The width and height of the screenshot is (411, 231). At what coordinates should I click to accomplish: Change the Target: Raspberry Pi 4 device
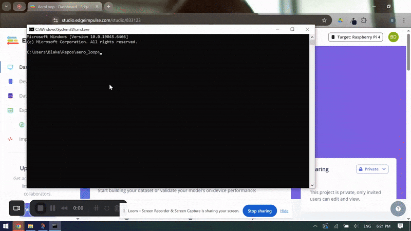click(x=356, y=37)
